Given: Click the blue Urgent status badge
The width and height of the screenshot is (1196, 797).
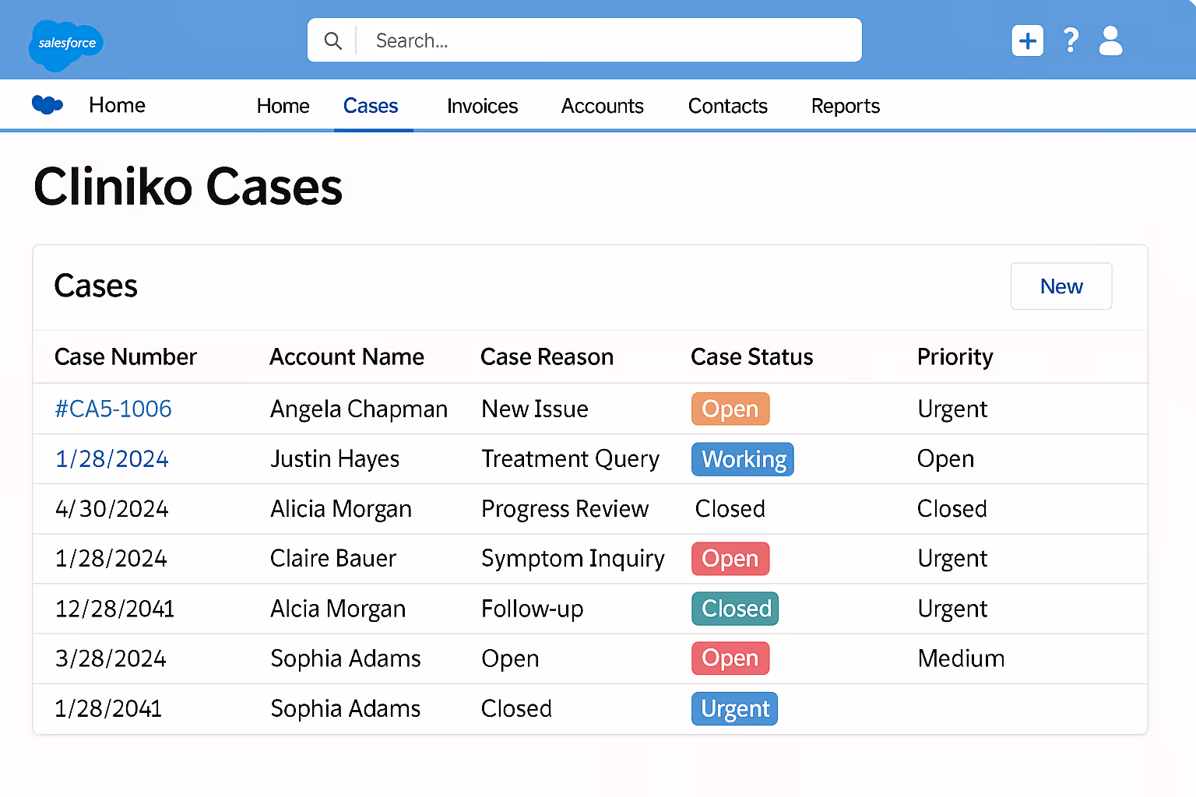Looking at the screenshot, I should [x=734, y=709].
